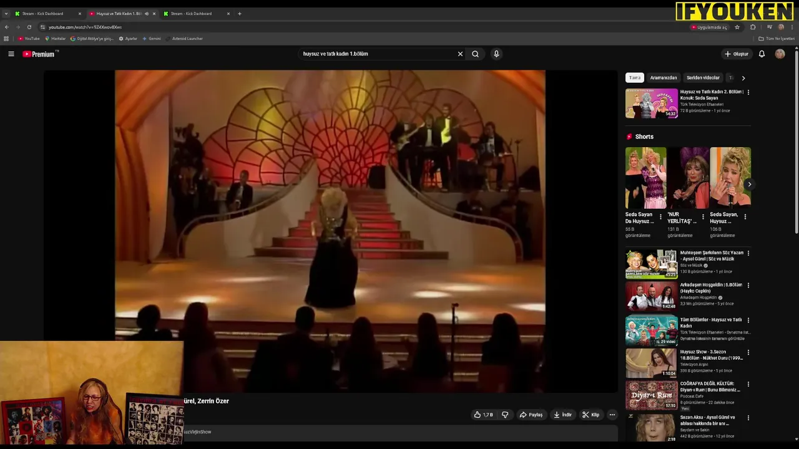Screen dimensions: 799x449
Task: Open Chrome media controls icon
Action: (770, 27)
